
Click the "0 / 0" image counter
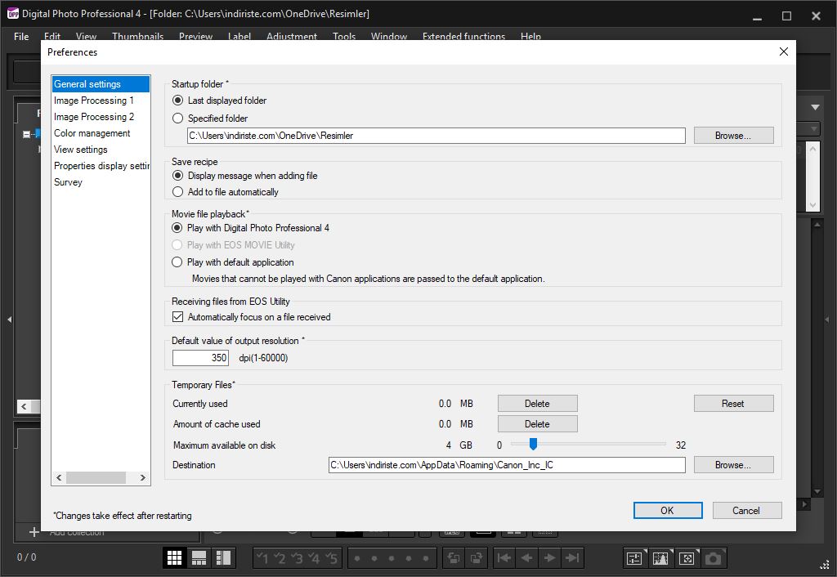(27, 557)
